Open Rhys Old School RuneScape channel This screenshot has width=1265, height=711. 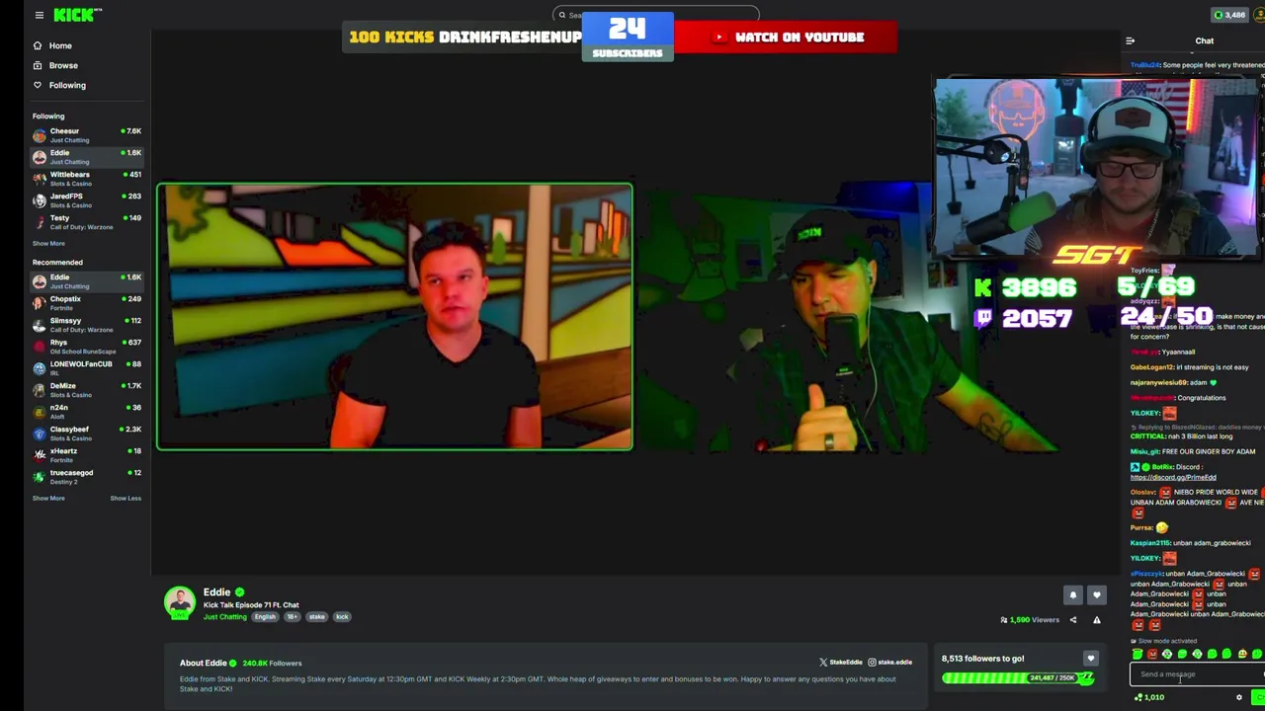pos(87,347)
